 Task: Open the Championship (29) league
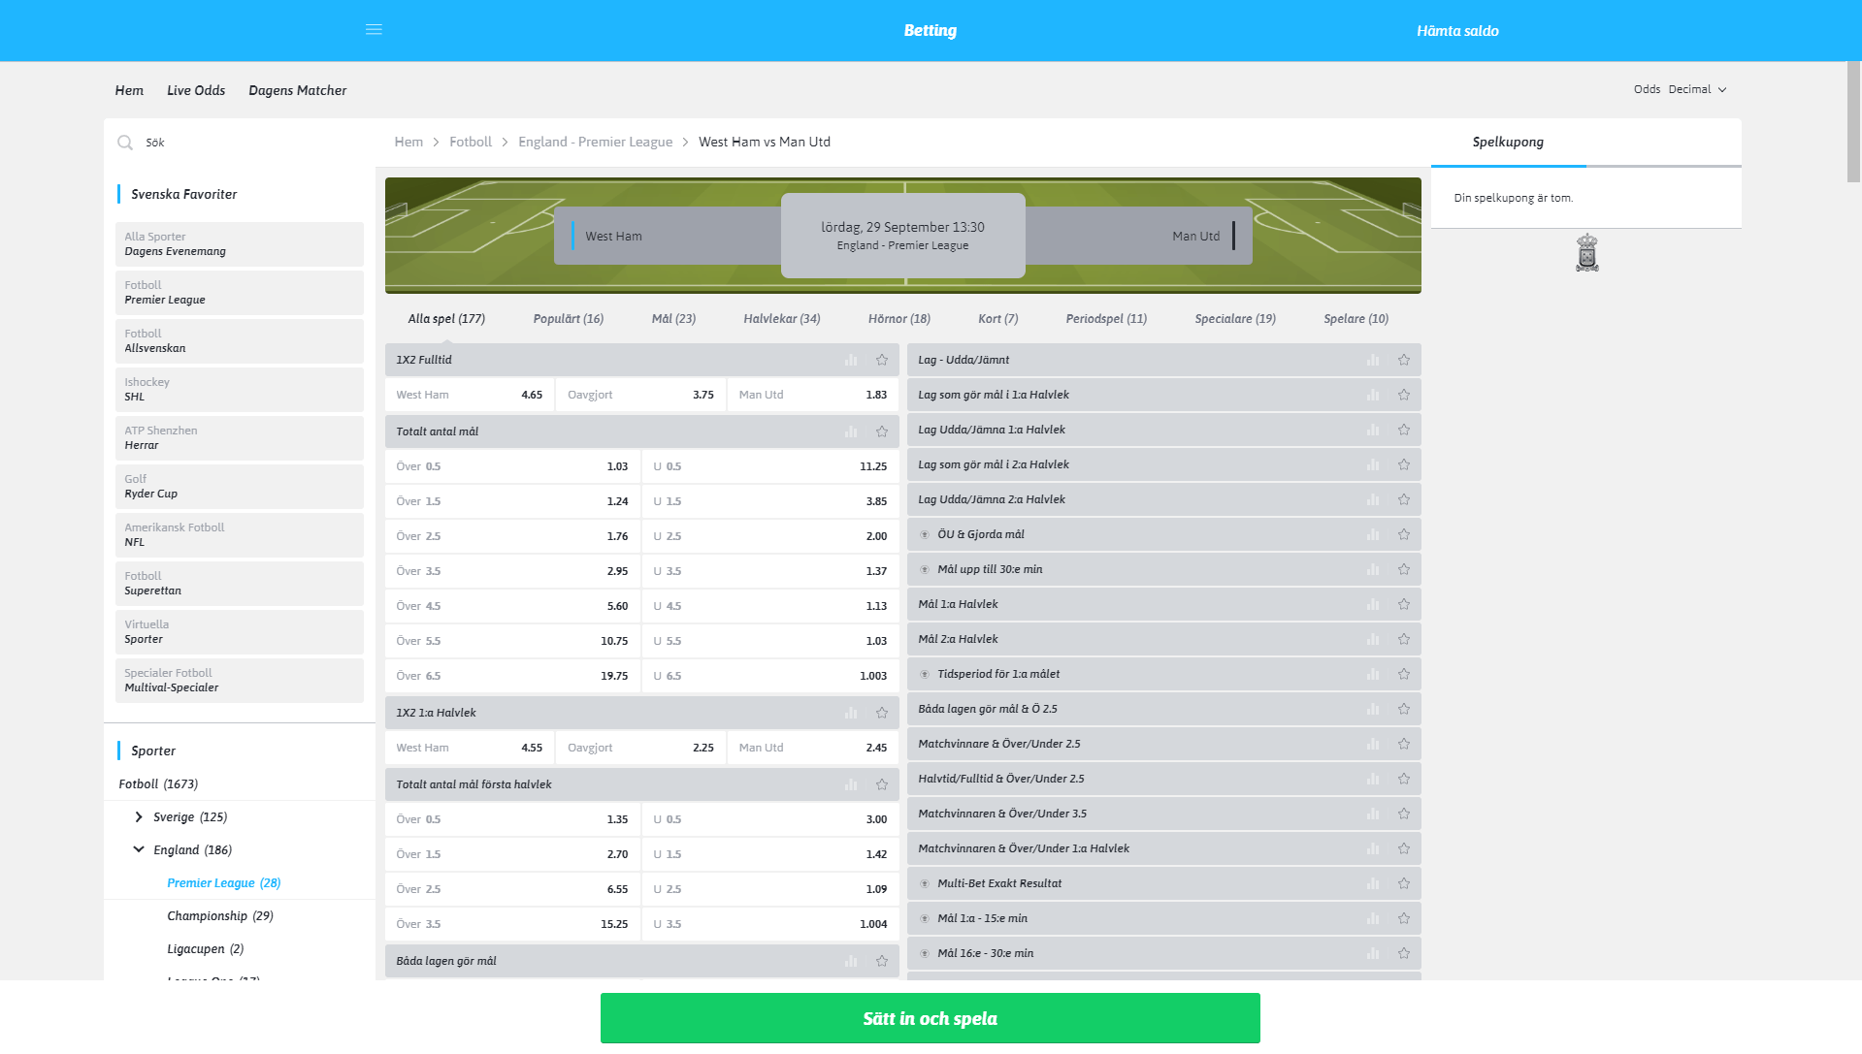tap(220, 916)
